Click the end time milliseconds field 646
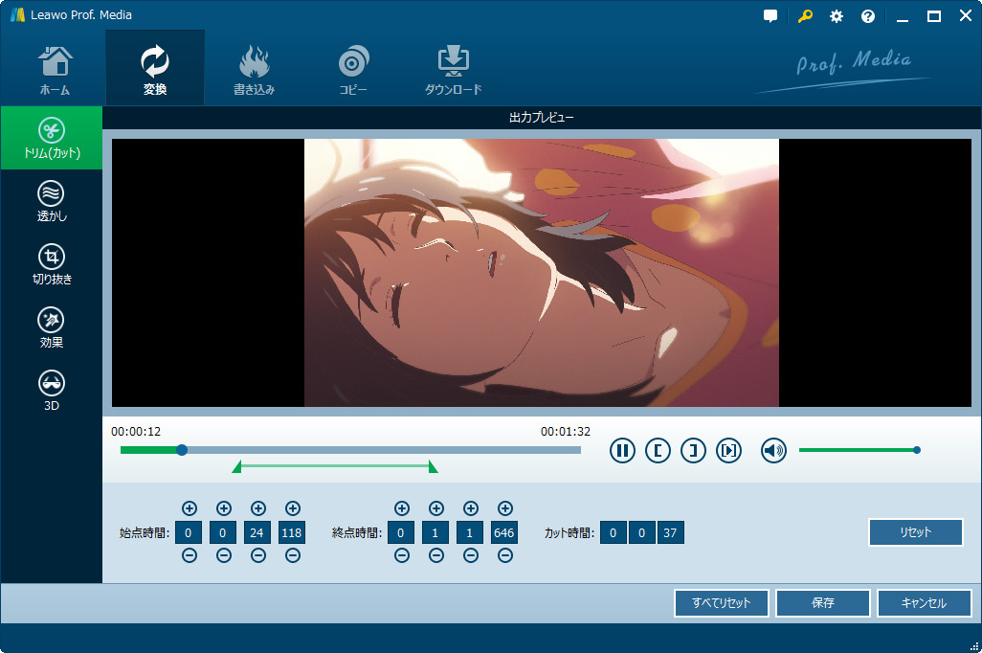This screenshot has width=982, height=653. click(x=504, y=532)
